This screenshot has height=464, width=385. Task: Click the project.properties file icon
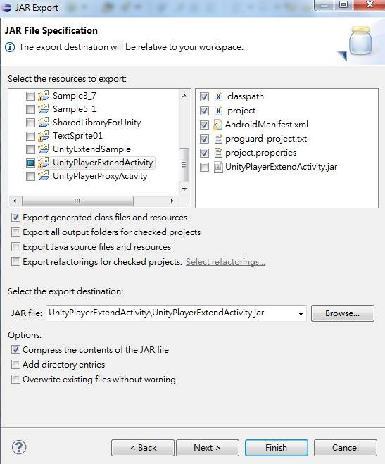coord(218,153)
